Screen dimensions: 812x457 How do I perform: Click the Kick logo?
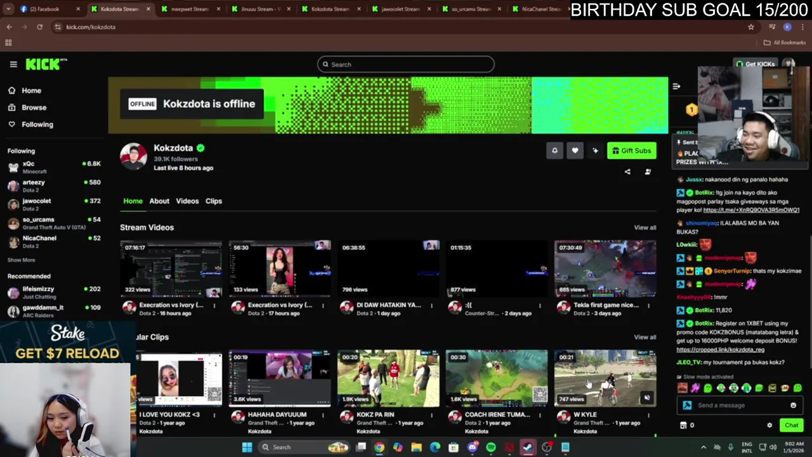coord(46,64)
